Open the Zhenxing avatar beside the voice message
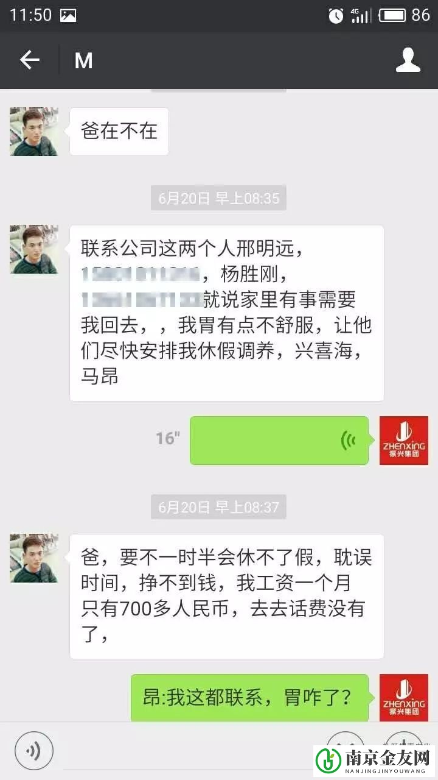Image resolution: width=438 pixels, height=780 pixels. (x=404, y=441)
